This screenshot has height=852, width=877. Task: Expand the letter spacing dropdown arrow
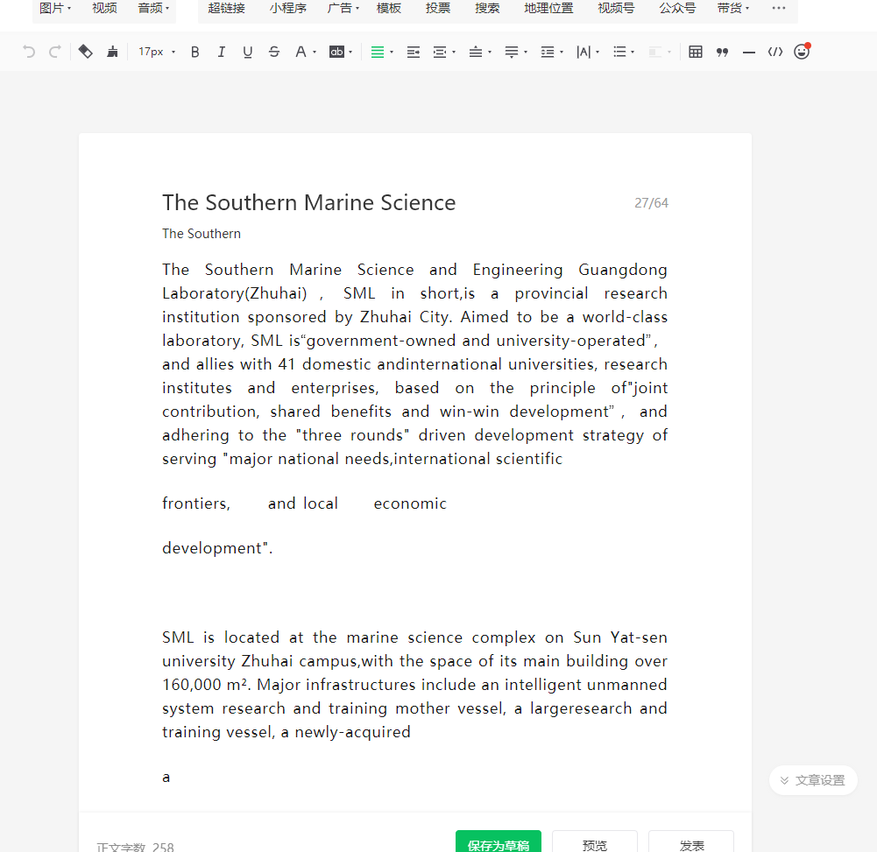click(598, 53)
